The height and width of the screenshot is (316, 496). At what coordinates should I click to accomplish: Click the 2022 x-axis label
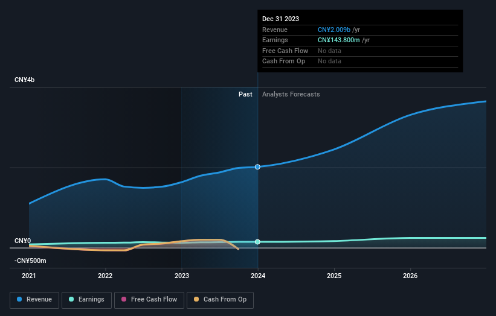[x=105, y=276]
